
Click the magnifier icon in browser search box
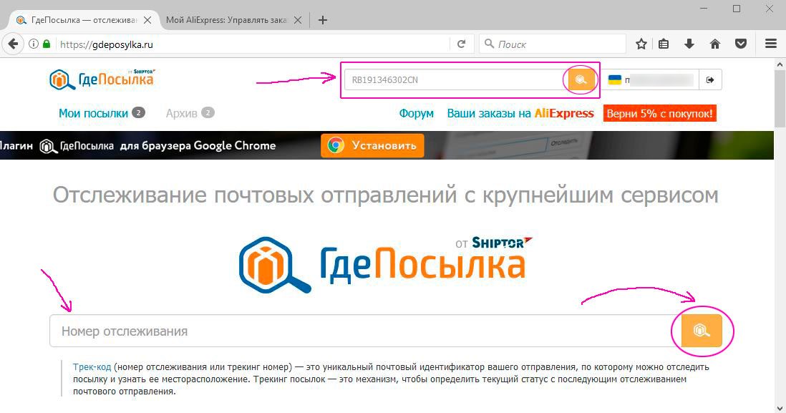pyautogui.click(x=489, y=44)
